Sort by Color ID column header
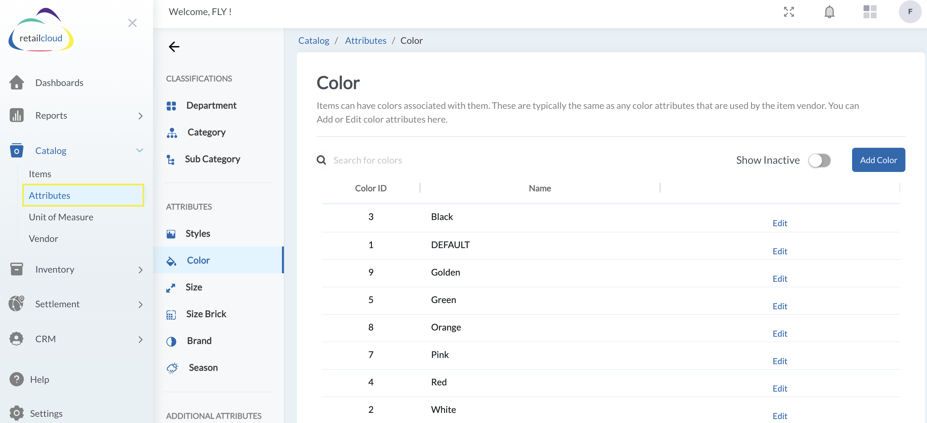The image size is (927, 423). coord(370,188)
